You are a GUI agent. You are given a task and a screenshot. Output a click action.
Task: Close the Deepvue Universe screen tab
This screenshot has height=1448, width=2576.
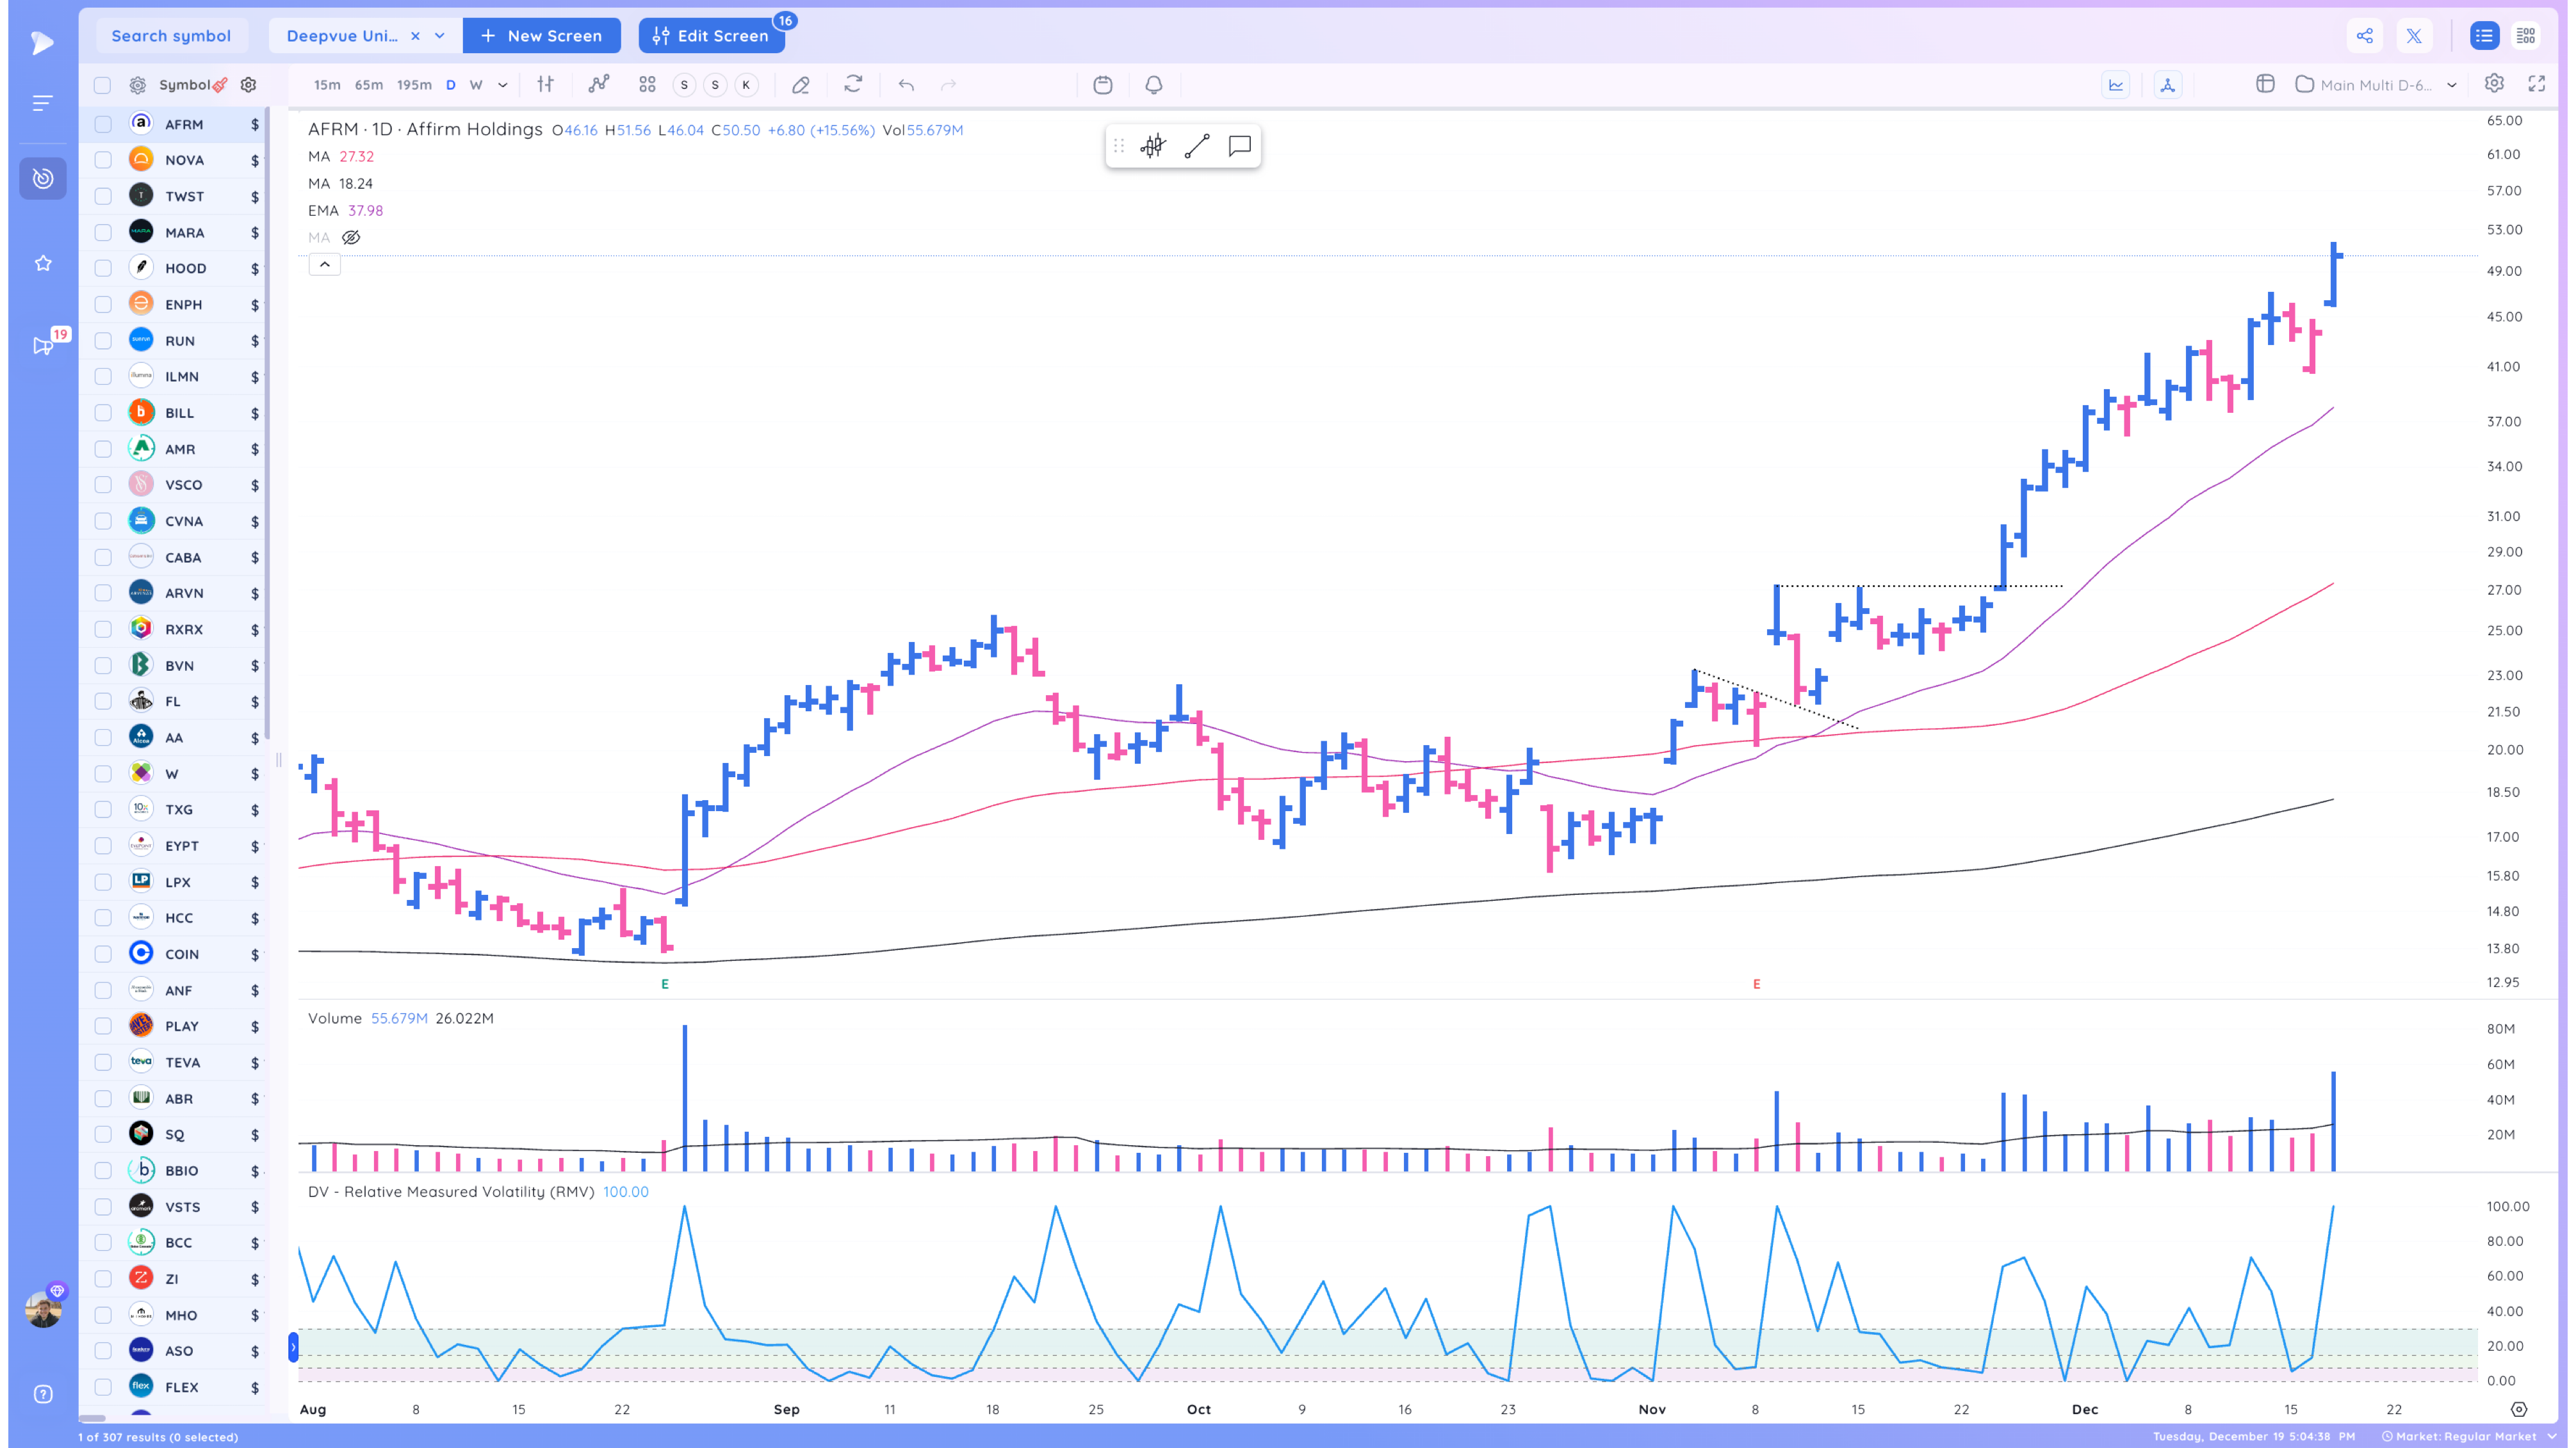pyautogui.click(x=415, y=36)
